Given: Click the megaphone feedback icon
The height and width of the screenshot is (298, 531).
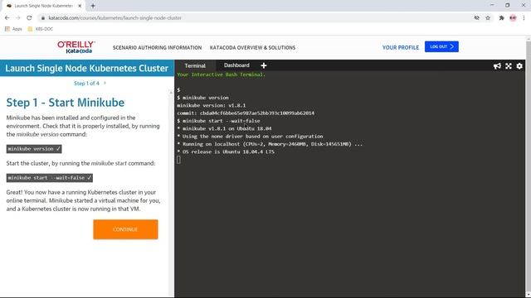Looking at the screenshot, I should 497,66.
